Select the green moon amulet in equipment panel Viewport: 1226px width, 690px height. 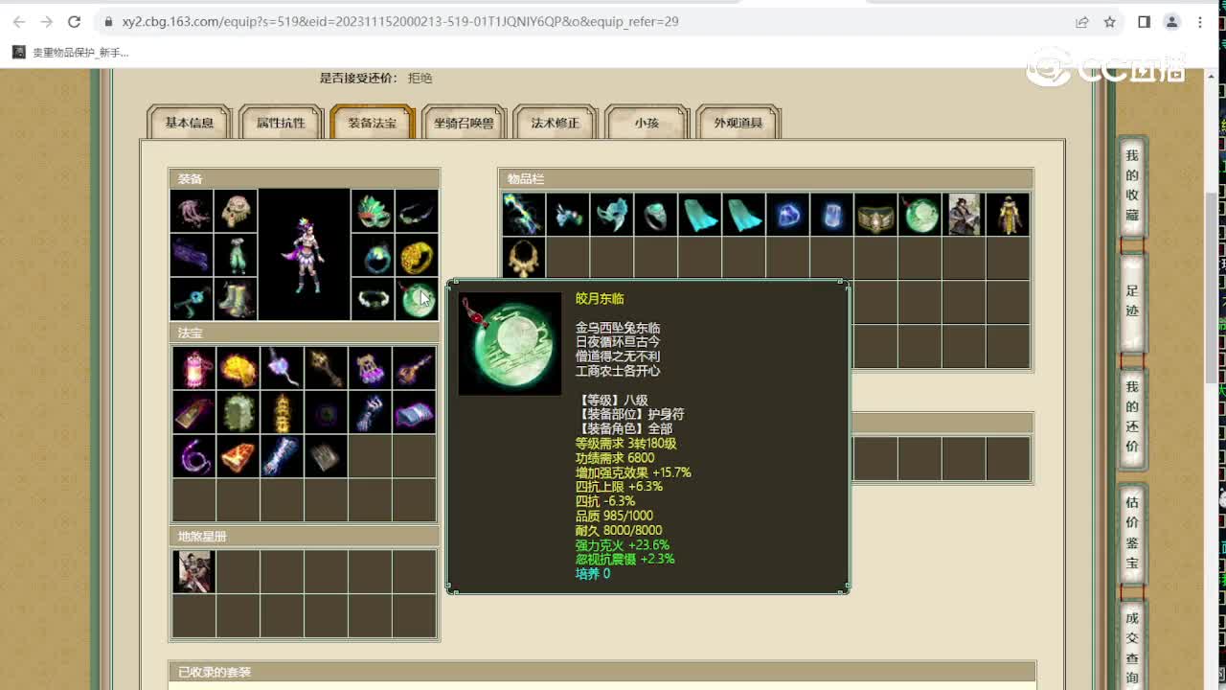(x=417, y=298)
